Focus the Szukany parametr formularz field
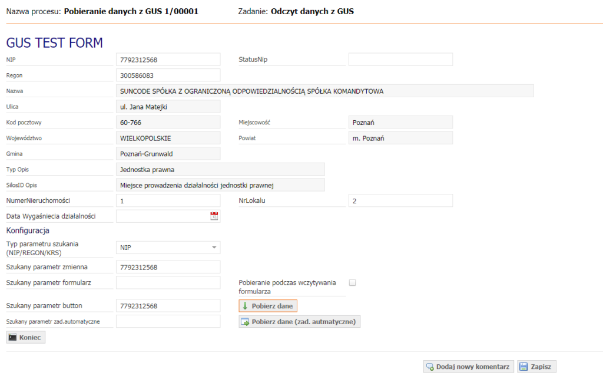Image resolution: width=603 pixels, height=379 pixels. pos(168,283)
